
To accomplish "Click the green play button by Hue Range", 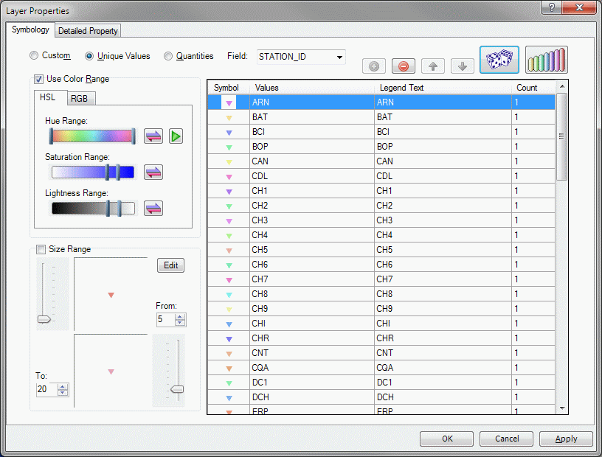I will [176, 136].
